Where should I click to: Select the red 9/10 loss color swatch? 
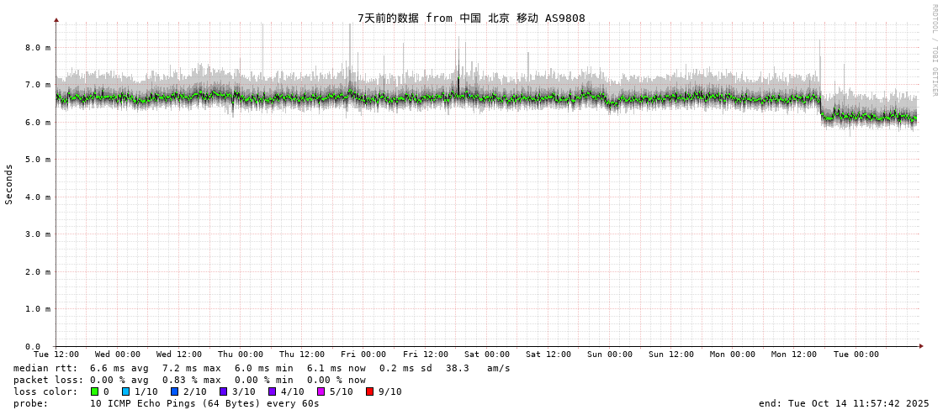tap(370, 391)
